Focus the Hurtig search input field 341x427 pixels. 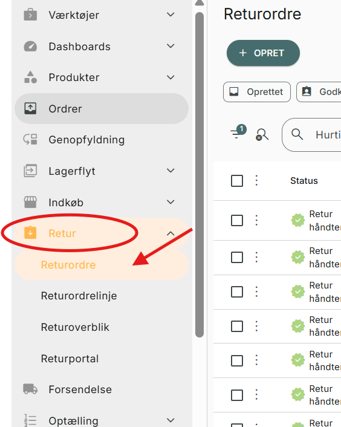click(x=311, y=135)
